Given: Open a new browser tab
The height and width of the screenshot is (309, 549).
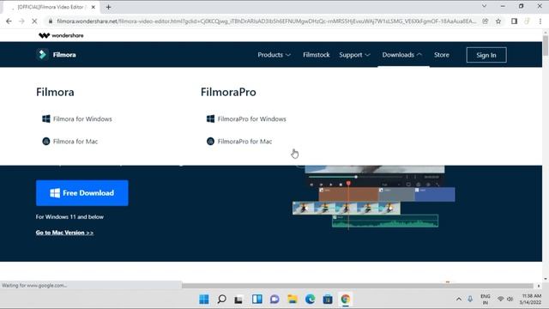Looking at the screenshot, I should coord(108,7).
